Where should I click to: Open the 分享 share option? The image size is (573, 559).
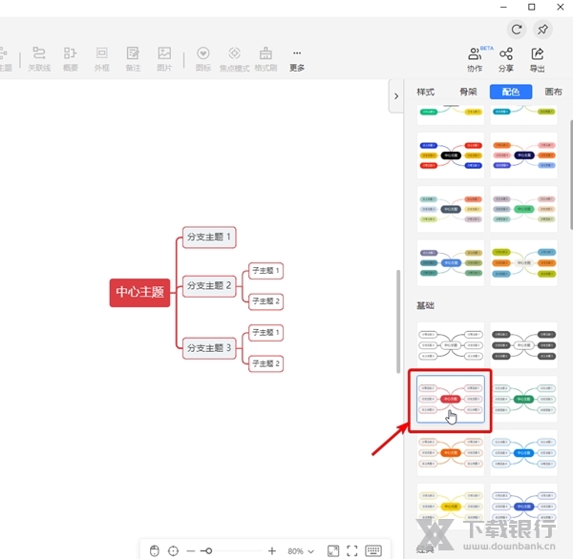[x=506, y=59]
